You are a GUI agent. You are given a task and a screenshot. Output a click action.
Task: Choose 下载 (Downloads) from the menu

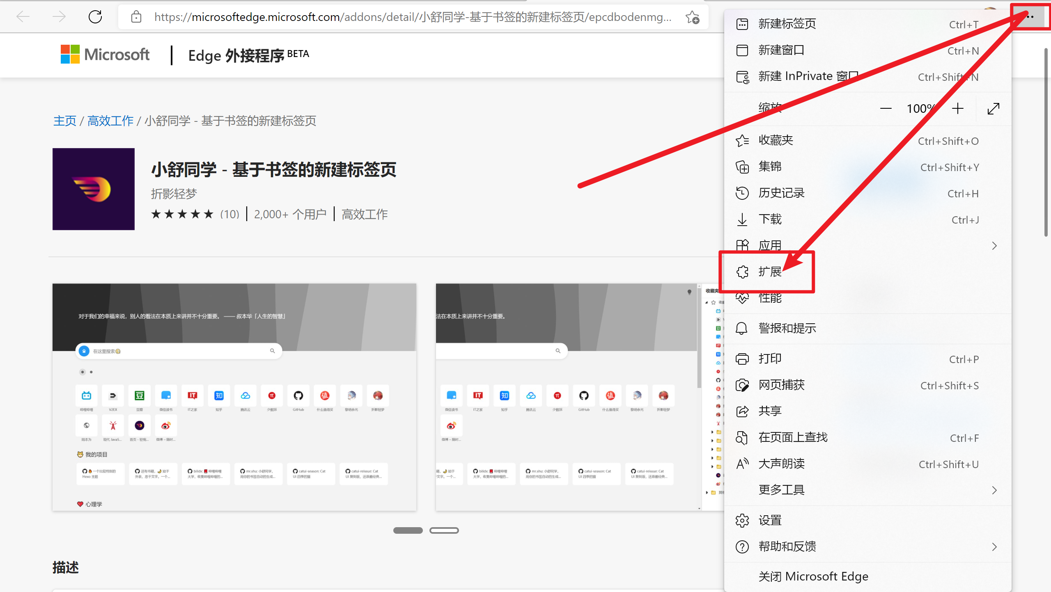pyautogui.click(x=769, y=219)
